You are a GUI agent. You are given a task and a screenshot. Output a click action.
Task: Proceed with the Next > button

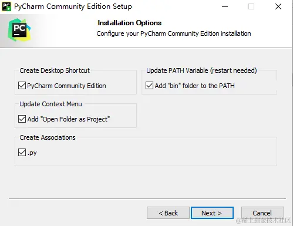point(212,213)
